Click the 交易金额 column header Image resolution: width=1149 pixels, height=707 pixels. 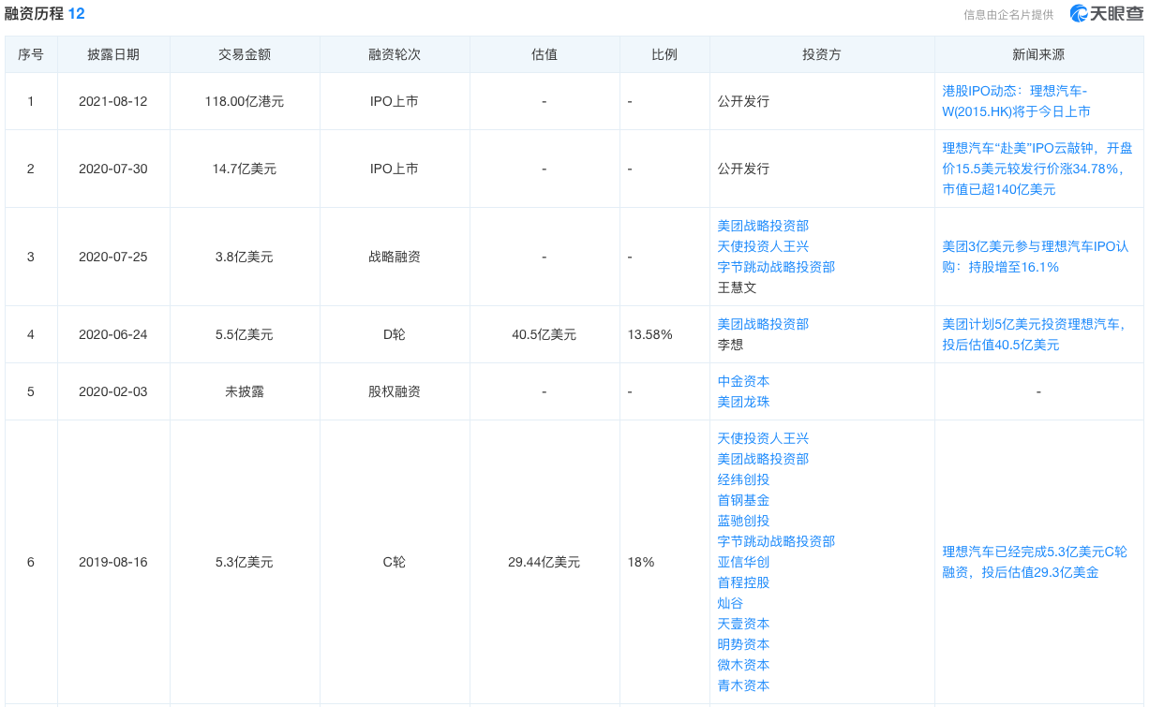tap(245, 54)
